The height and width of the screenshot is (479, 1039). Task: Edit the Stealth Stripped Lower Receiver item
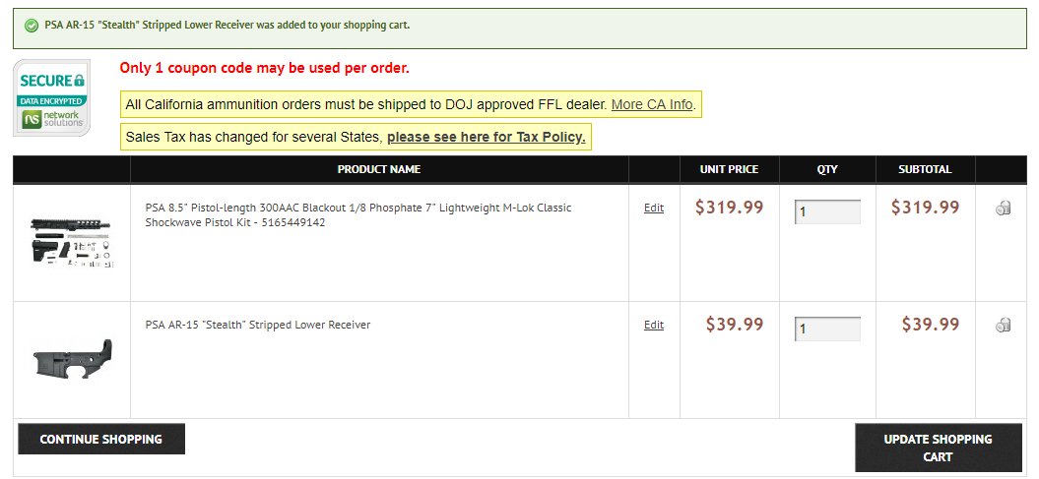(x=653, y=325)
